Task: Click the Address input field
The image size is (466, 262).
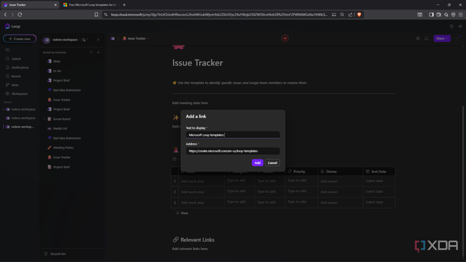Action: 233,151
